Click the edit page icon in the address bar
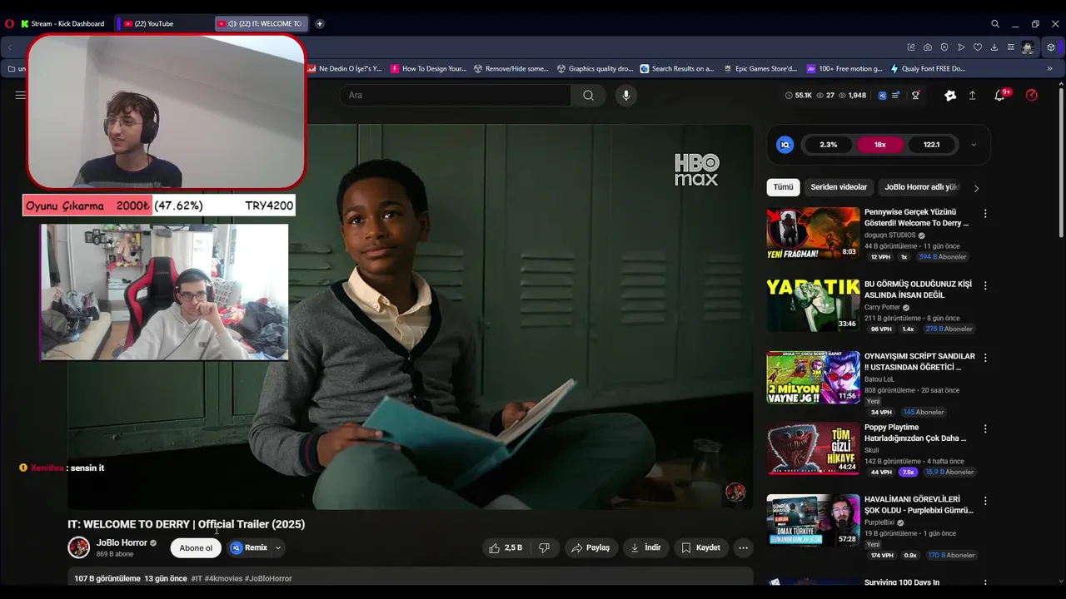 [911, 47]
